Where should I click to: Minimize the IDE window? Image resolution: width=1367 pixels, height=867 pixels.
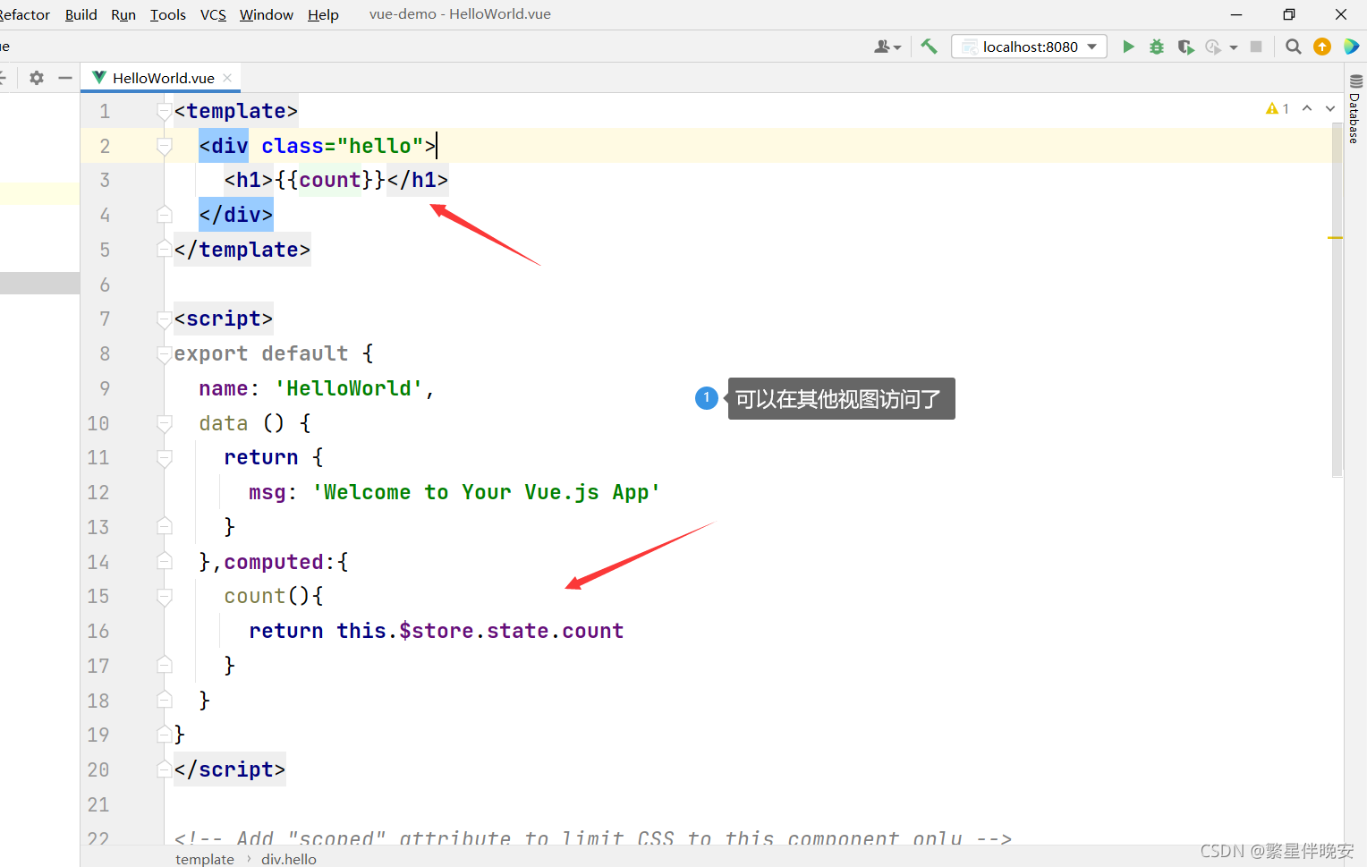tap(1236, 14)
